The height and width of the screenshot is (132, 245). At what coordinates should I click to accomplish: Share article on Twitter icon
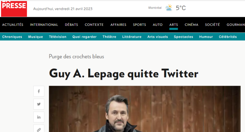(x=39, y=104)
